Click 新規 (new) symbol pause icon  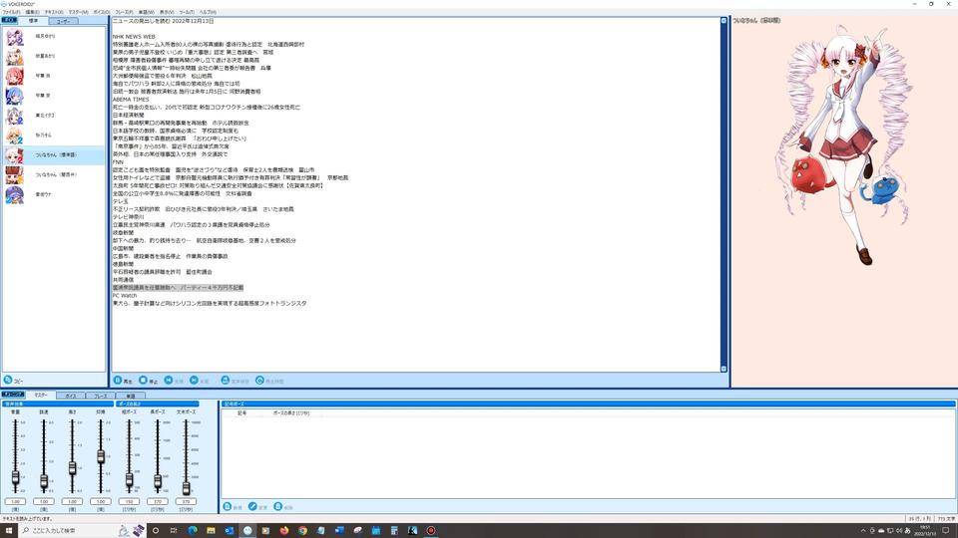[228, 507]
